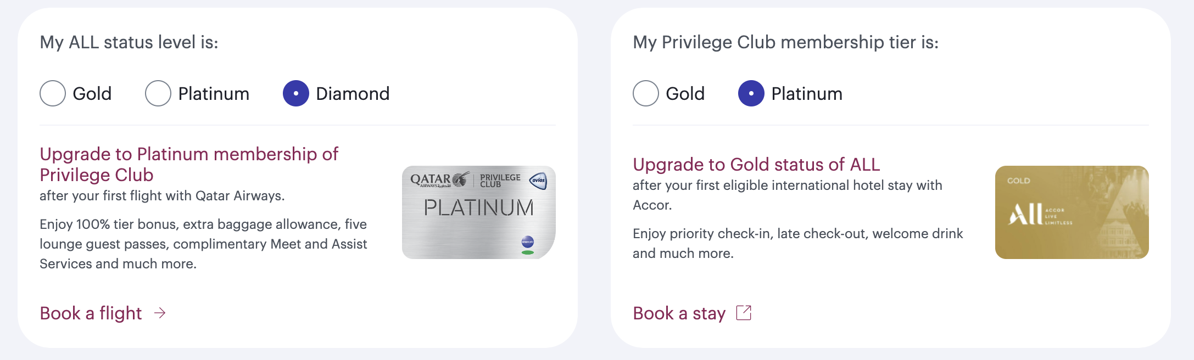Select Gold for ALL status level
The width and height of the screenshot is (1194, 360).
(x=53, y=94)
